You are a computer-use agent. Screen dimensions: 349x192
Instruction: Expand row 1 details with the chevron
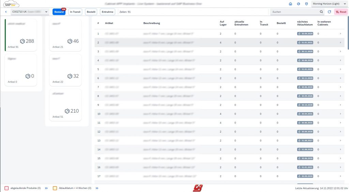340,34
